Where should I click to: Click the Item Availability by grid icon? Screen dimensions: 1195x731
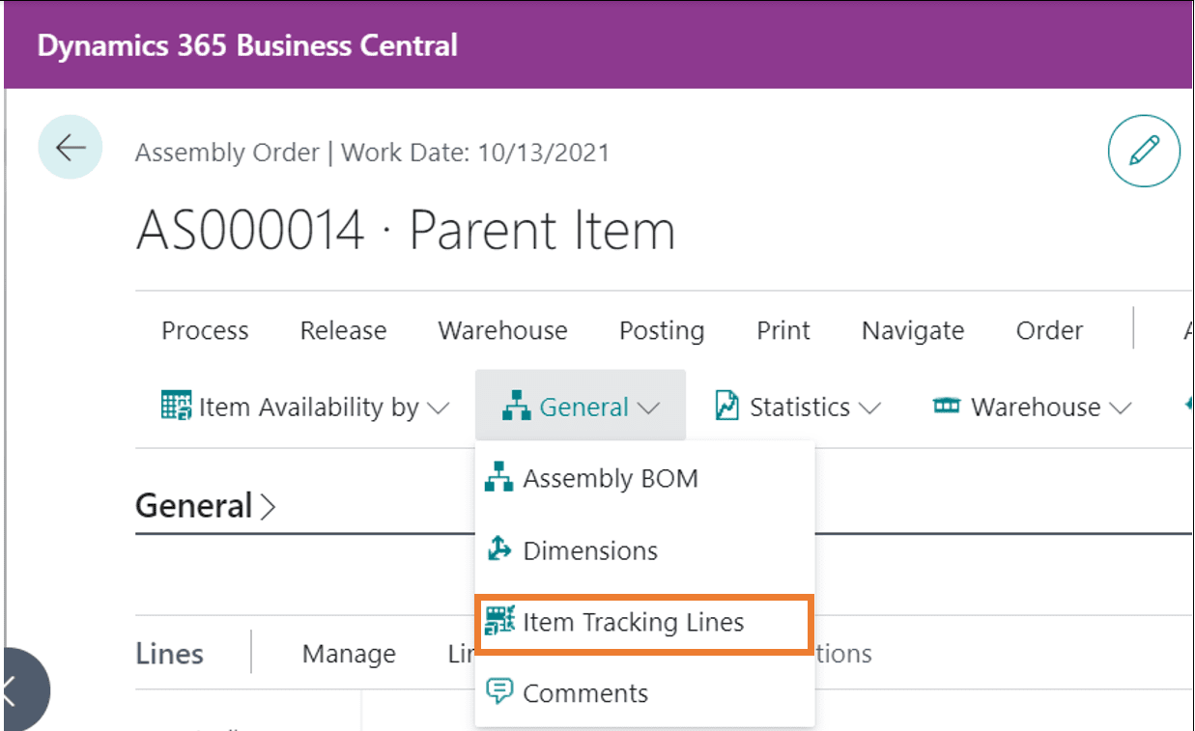[176, 407]
